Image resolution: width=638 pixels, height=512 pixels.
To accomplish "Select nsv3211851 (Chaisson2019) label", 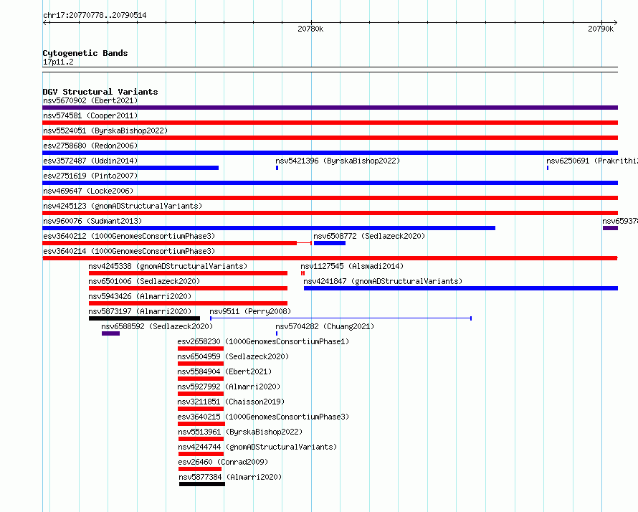I will pos(231,402).
